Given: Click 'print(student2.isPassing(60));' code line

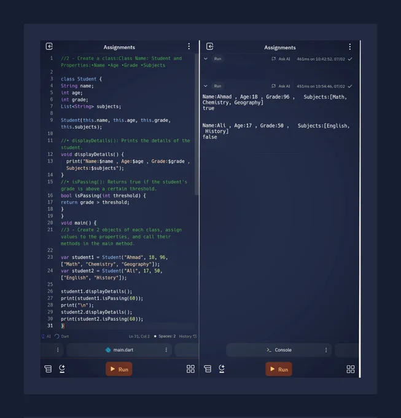Looking at the screenshot, I should point(102,319).
